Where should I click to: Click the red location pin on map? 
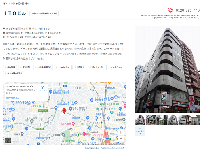coord(64,111)
